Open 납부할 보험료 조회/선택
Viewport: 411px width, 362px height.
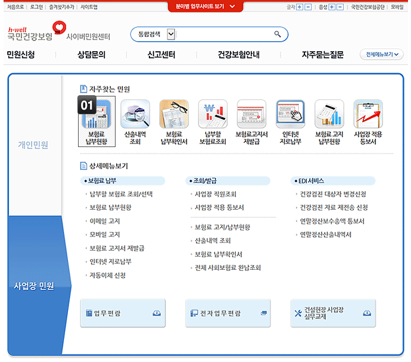tap(121, 194)
